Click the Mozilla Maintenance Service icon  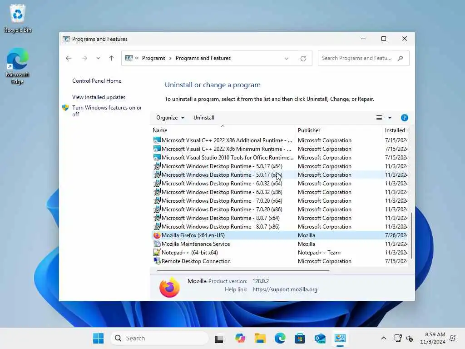pyautogui.click(x=157, y=244)
